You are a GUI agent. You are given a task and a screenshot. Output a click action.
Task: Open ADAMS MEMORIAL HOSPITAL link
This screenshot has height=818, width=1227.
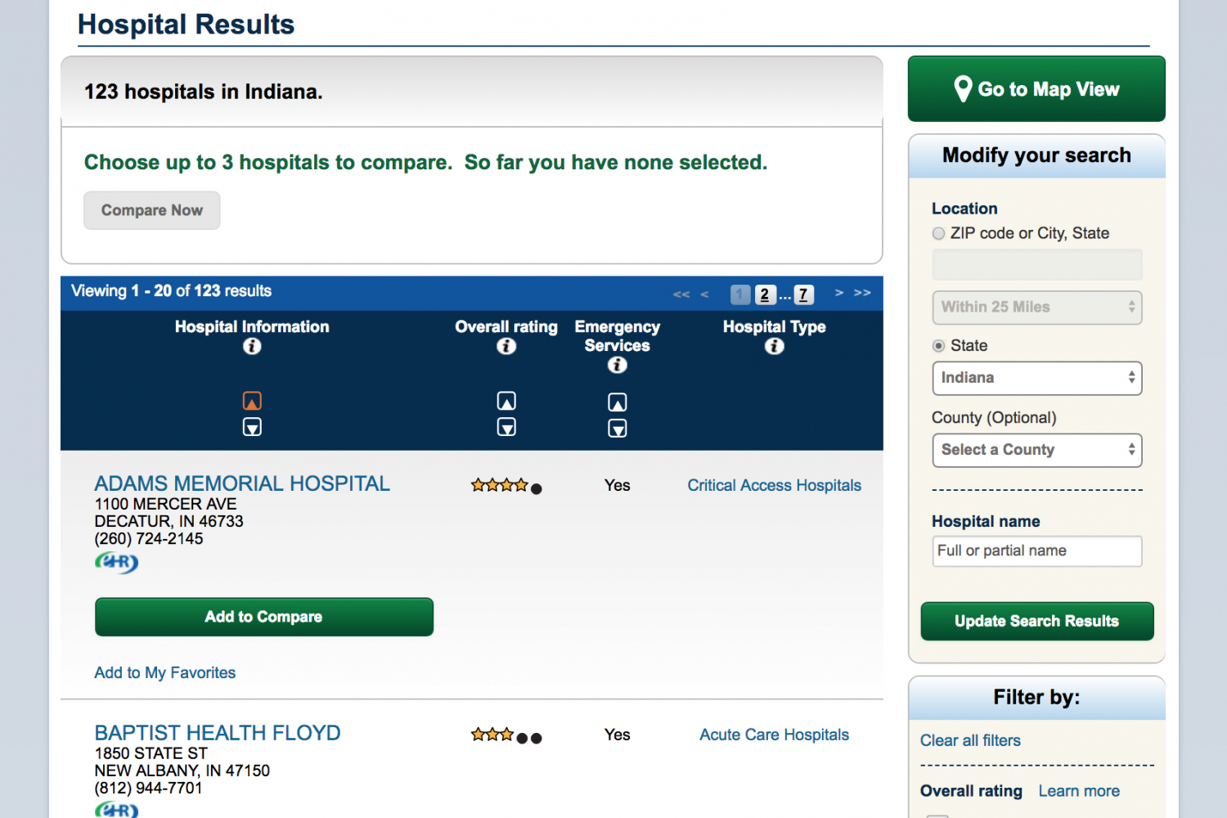click(x=242, y=483)
